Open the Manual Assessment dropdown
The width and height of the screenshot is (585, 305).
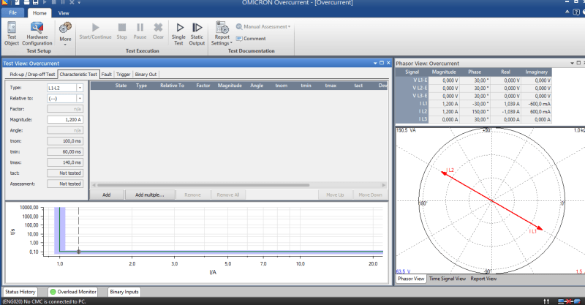coord(263,27)
